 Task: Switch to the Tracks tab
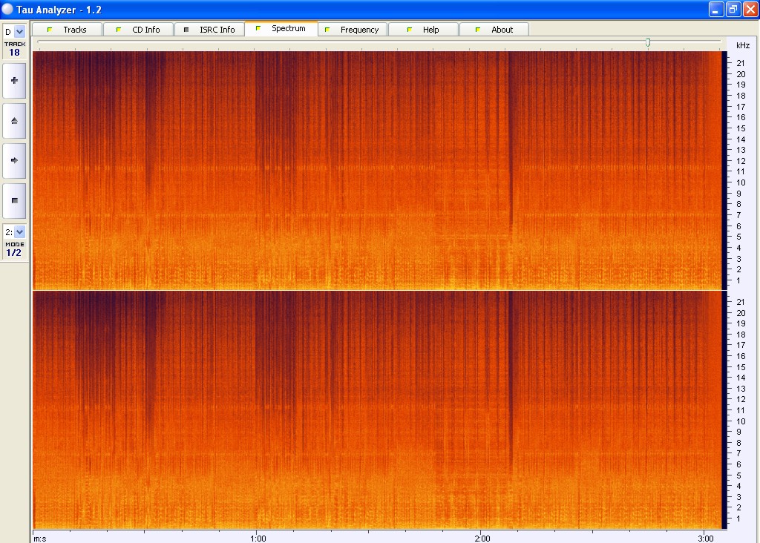coord(67,30)
